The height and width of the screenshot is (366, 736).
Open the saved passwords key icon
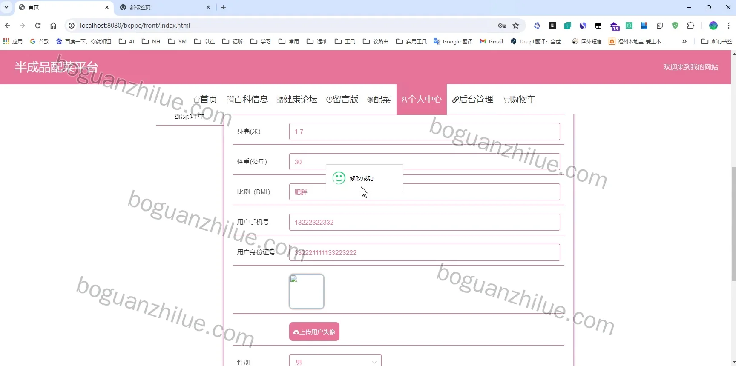pos(502,26)
